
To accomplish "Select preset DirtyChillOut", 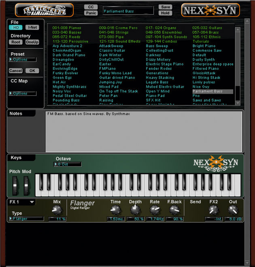I will [111, 60].
